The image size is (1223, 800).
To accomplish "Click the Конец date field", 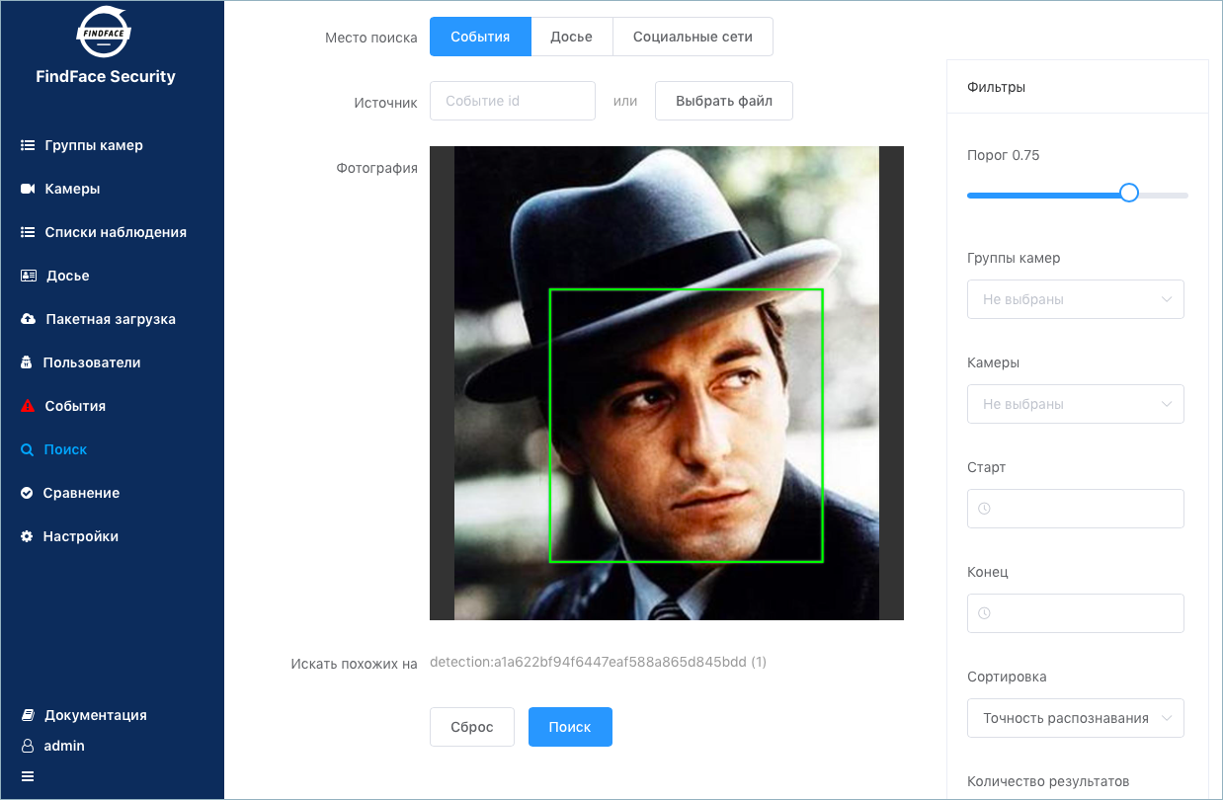I will click(x=1076, y=613).
